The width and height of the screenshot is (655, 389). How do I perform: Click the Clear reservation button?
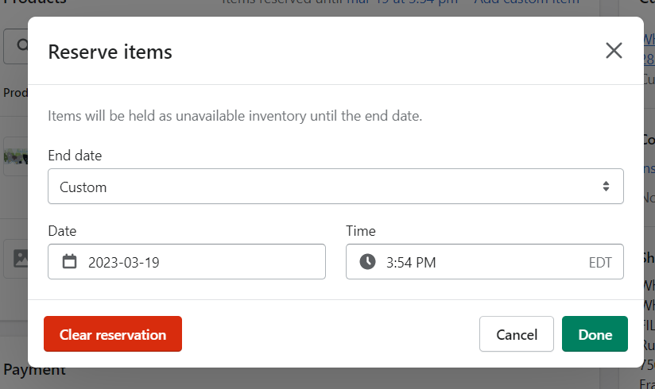click(113, 334)
